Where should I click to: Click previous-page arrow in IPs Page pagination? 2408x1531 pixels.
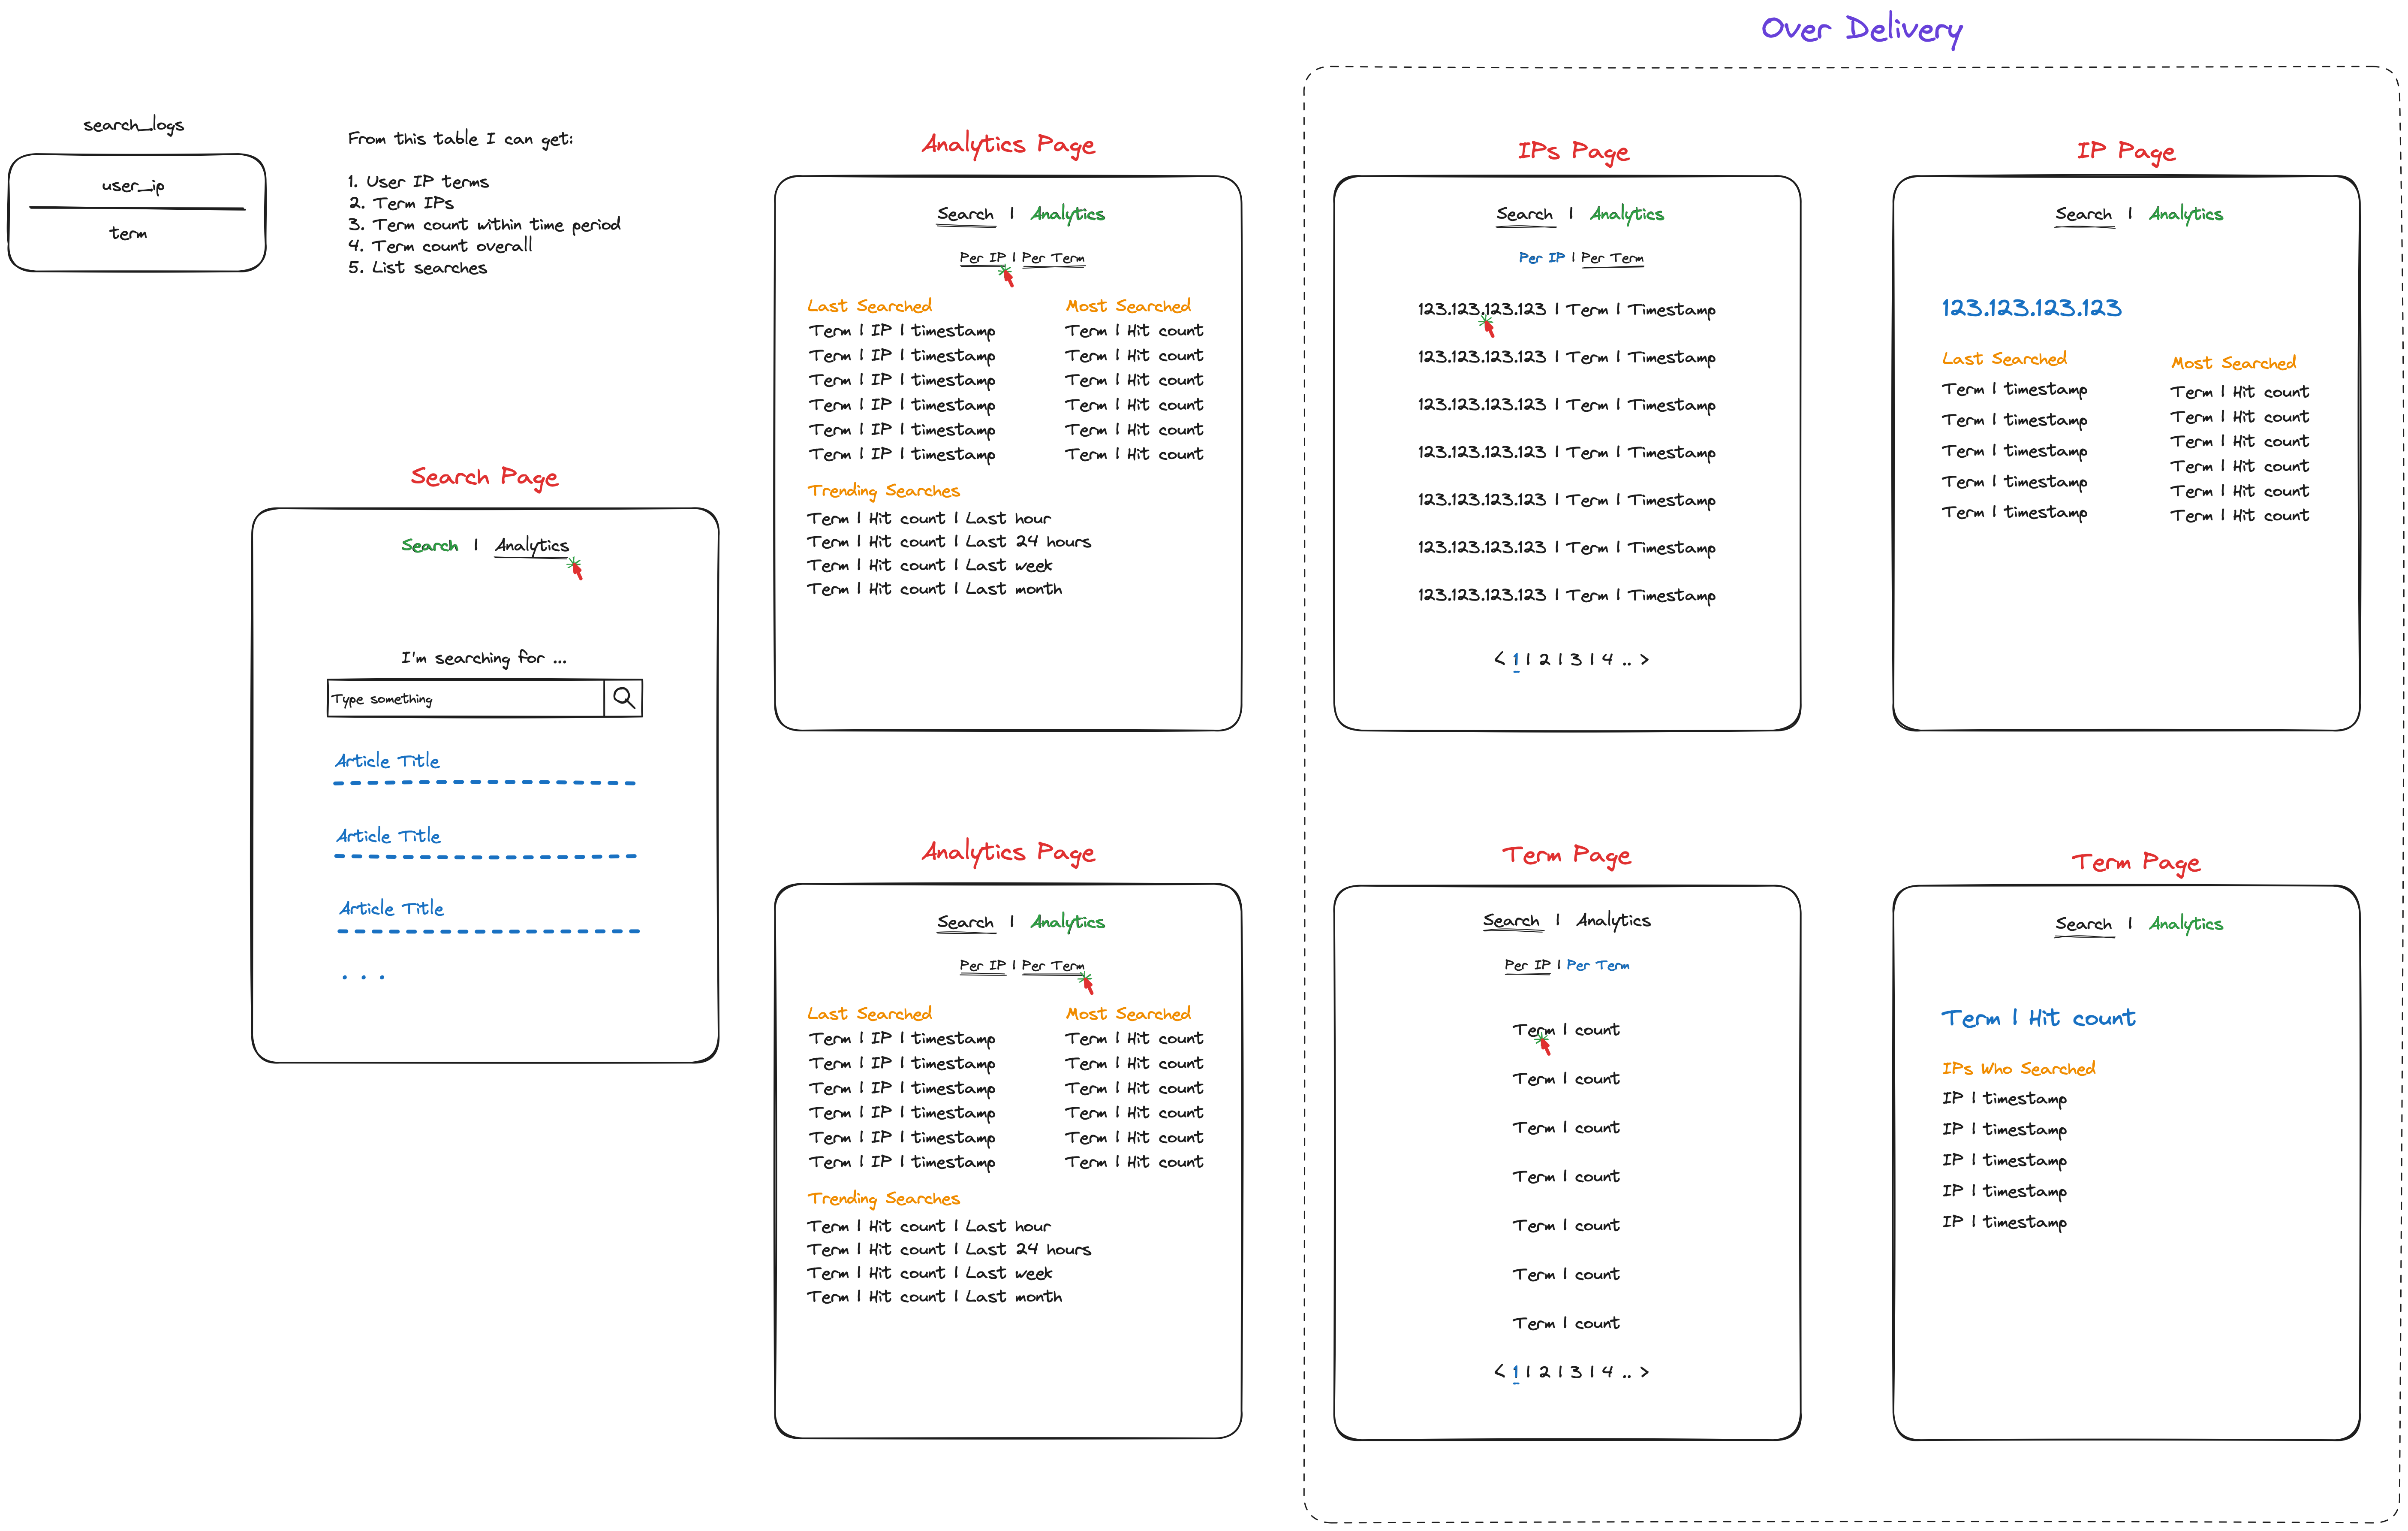pos(1499,658)
